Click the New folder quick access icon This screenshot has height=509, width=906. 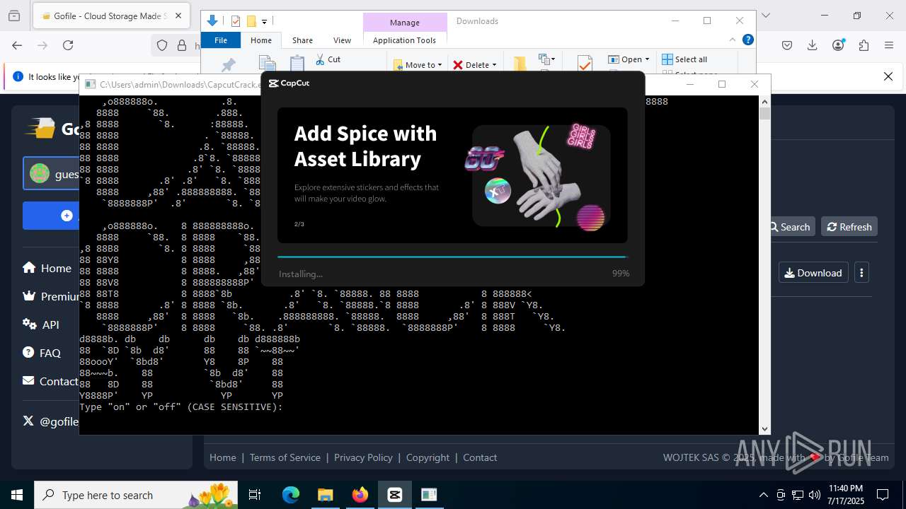click(251, 21)
